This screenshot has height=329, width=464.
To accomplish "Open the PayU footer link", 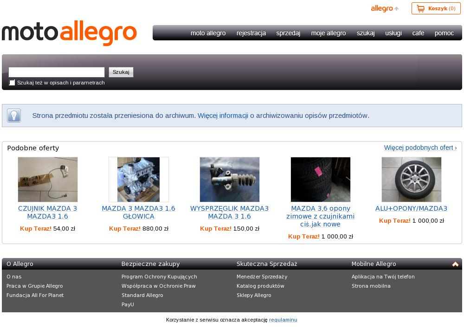I will pyautogui.click(x=128, y=304).
